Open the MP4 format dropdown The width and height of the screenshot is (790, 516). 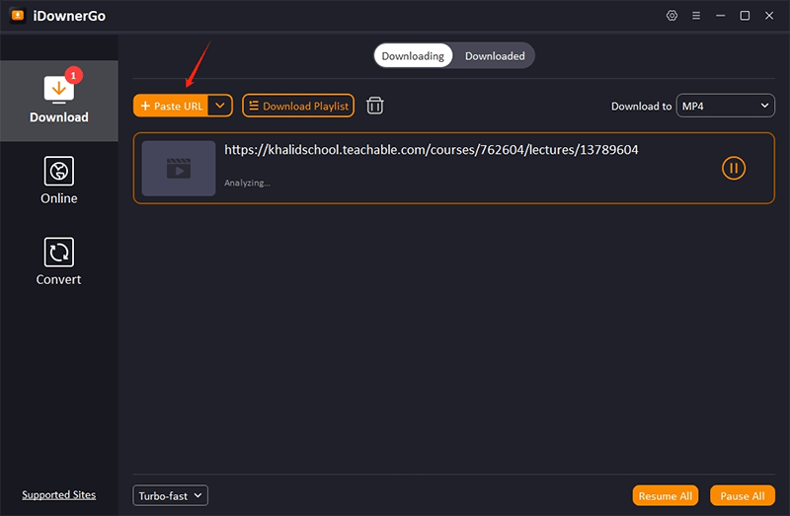(x=725, y=106)
